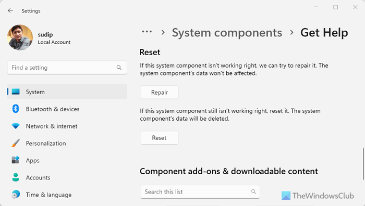365x206 pixels.
Task: Click the Find a setting search box
Action: coord(67,68)
